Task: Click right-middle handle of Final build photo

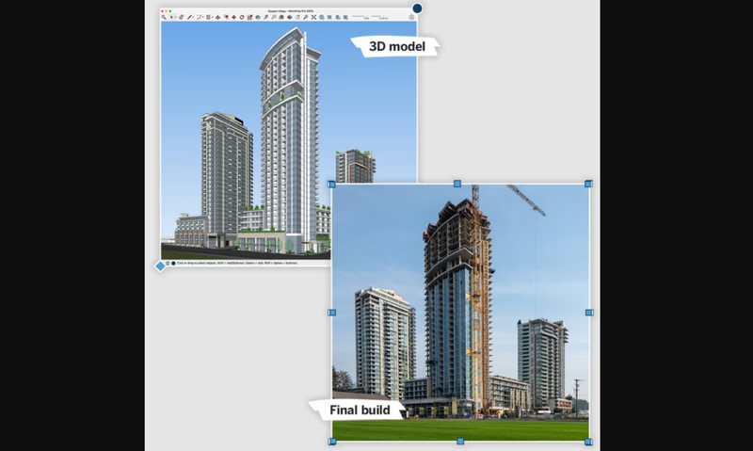Action: pos(589,313)
